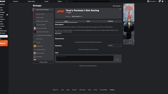Click the YOU advertisement banner

coord(129,24)
